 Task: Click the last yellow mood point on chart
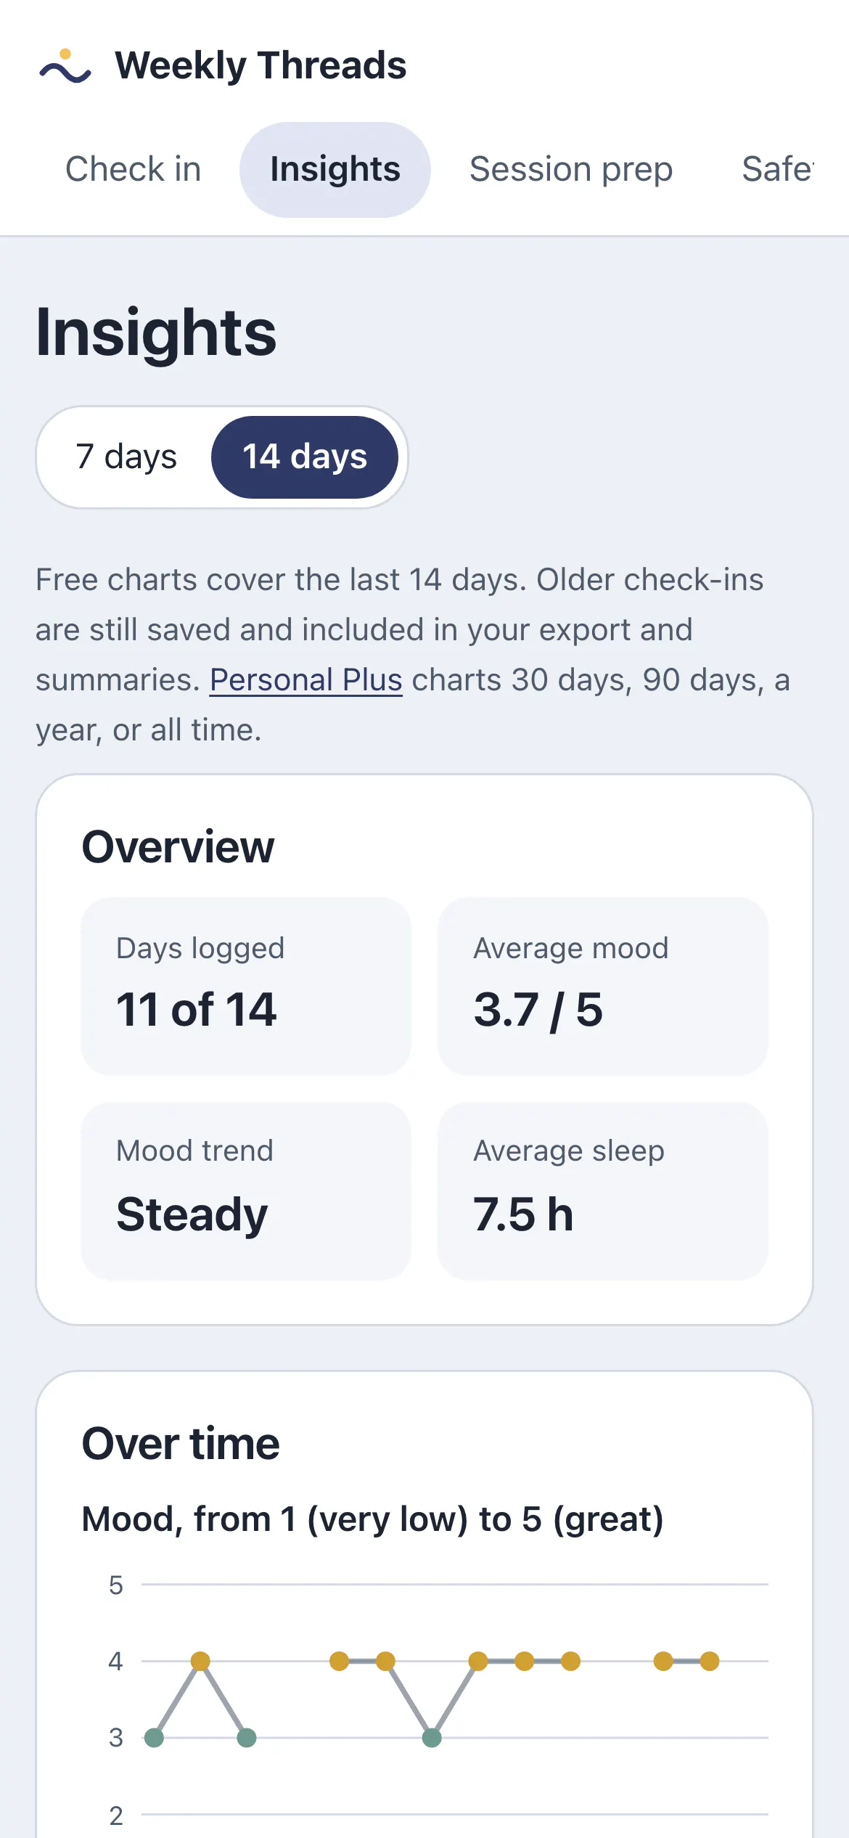[710, 1661]
